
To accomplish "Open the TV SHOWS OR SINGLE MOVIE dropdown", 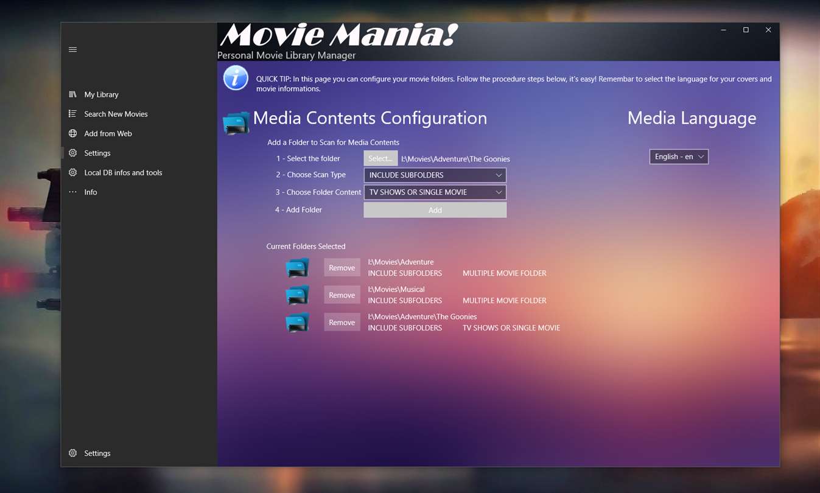I will click(x=435, y=192).
